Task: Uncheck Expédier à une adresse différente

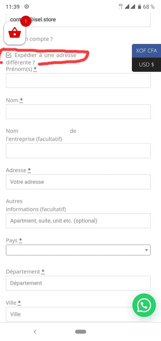Action: point(9,55)
